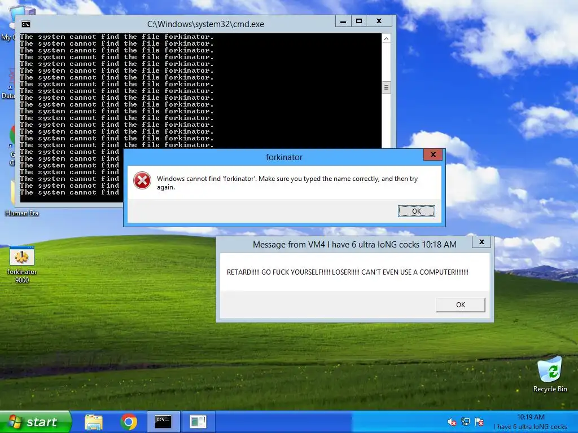Screen dimensions: 578x433
Task: Open the network tray icon
Action: coord(466,422)
